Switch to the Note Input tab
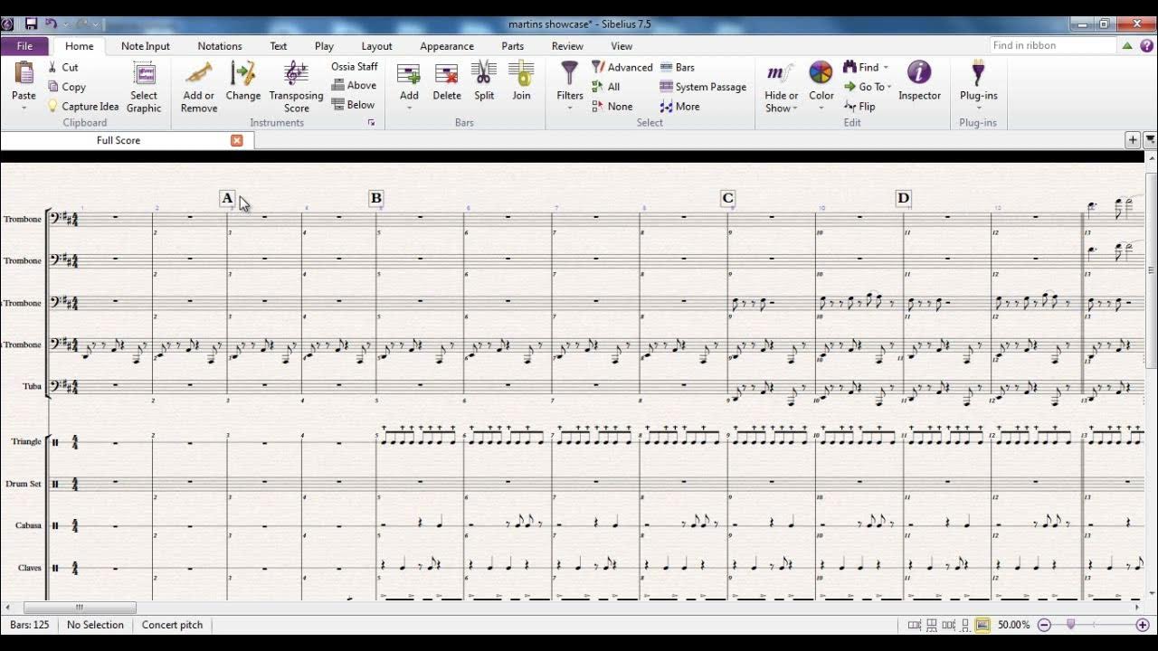Screen dimensions: 1158x651 (x=146, y=46)
